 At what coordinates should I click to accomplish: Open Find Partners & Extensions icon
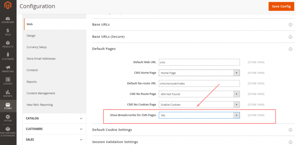(x=8, y=132)
